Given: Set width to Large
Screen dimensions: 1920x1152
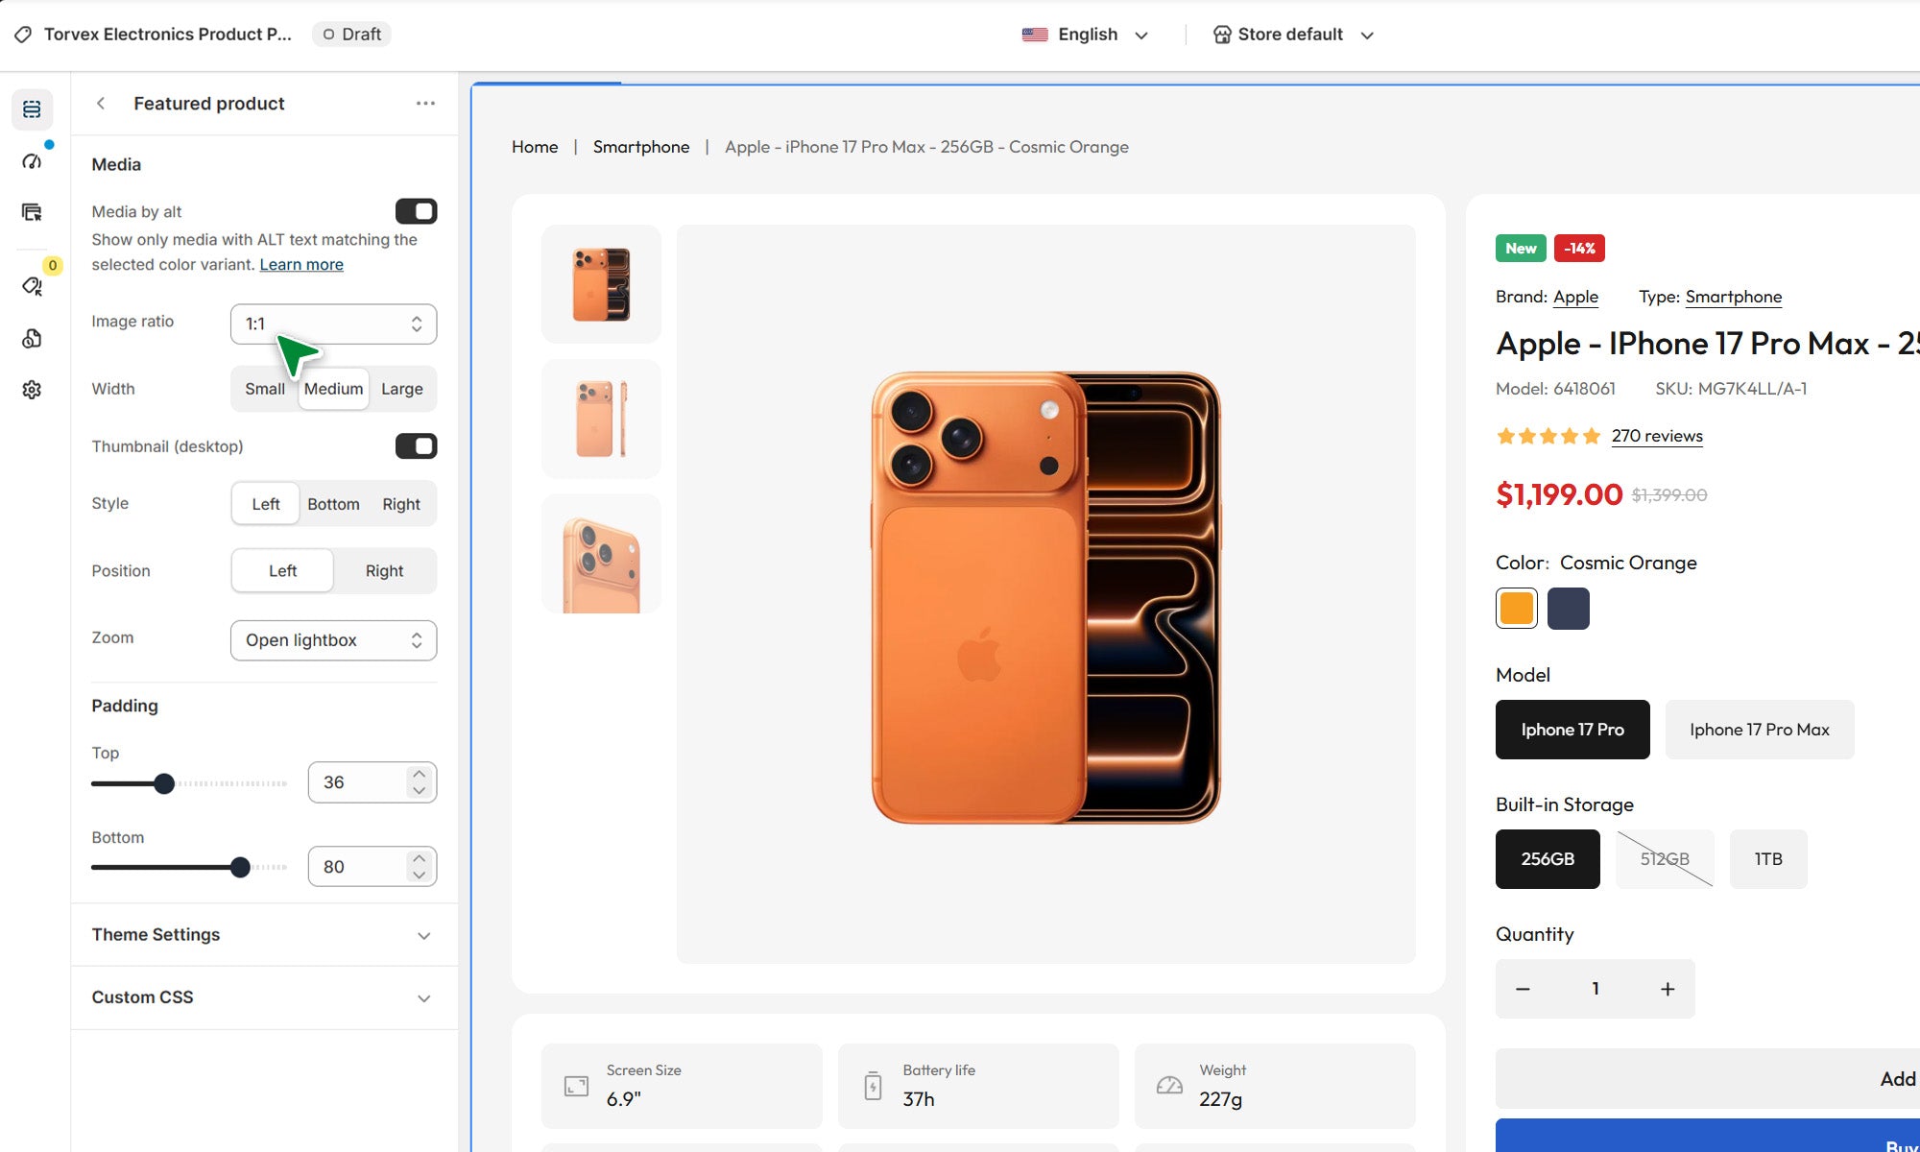Looking at the screenshot, I should (401, 389).
